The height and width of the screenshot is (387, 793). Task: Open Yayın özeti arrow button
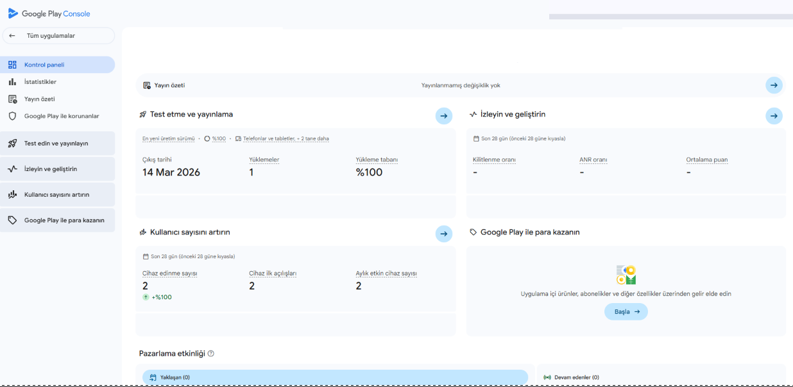(x=774, y=85)
